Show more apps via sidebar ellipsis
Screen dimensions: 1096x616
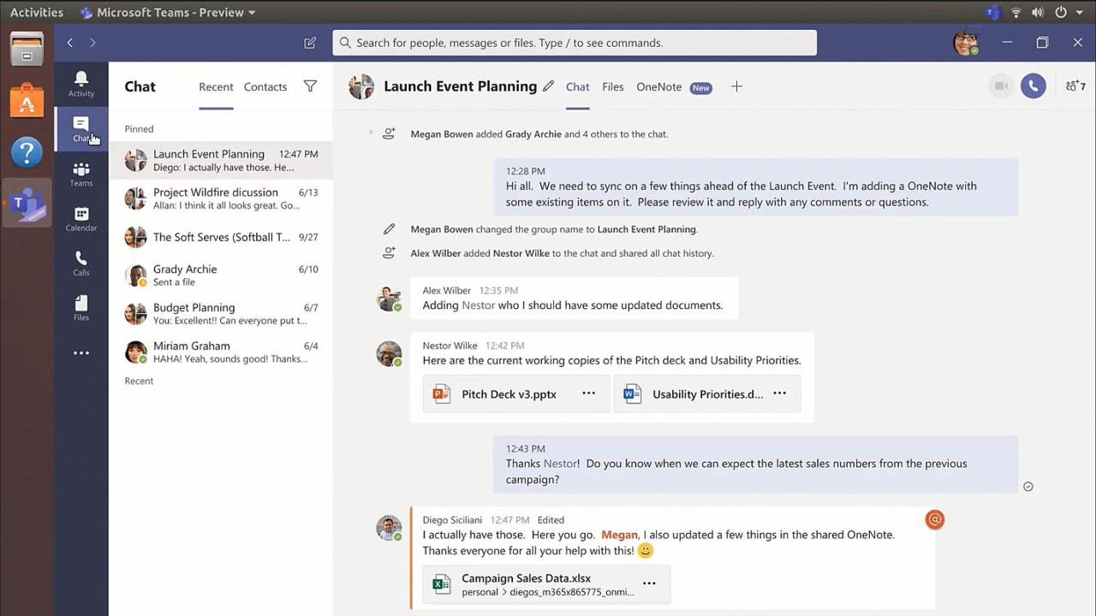81,352
